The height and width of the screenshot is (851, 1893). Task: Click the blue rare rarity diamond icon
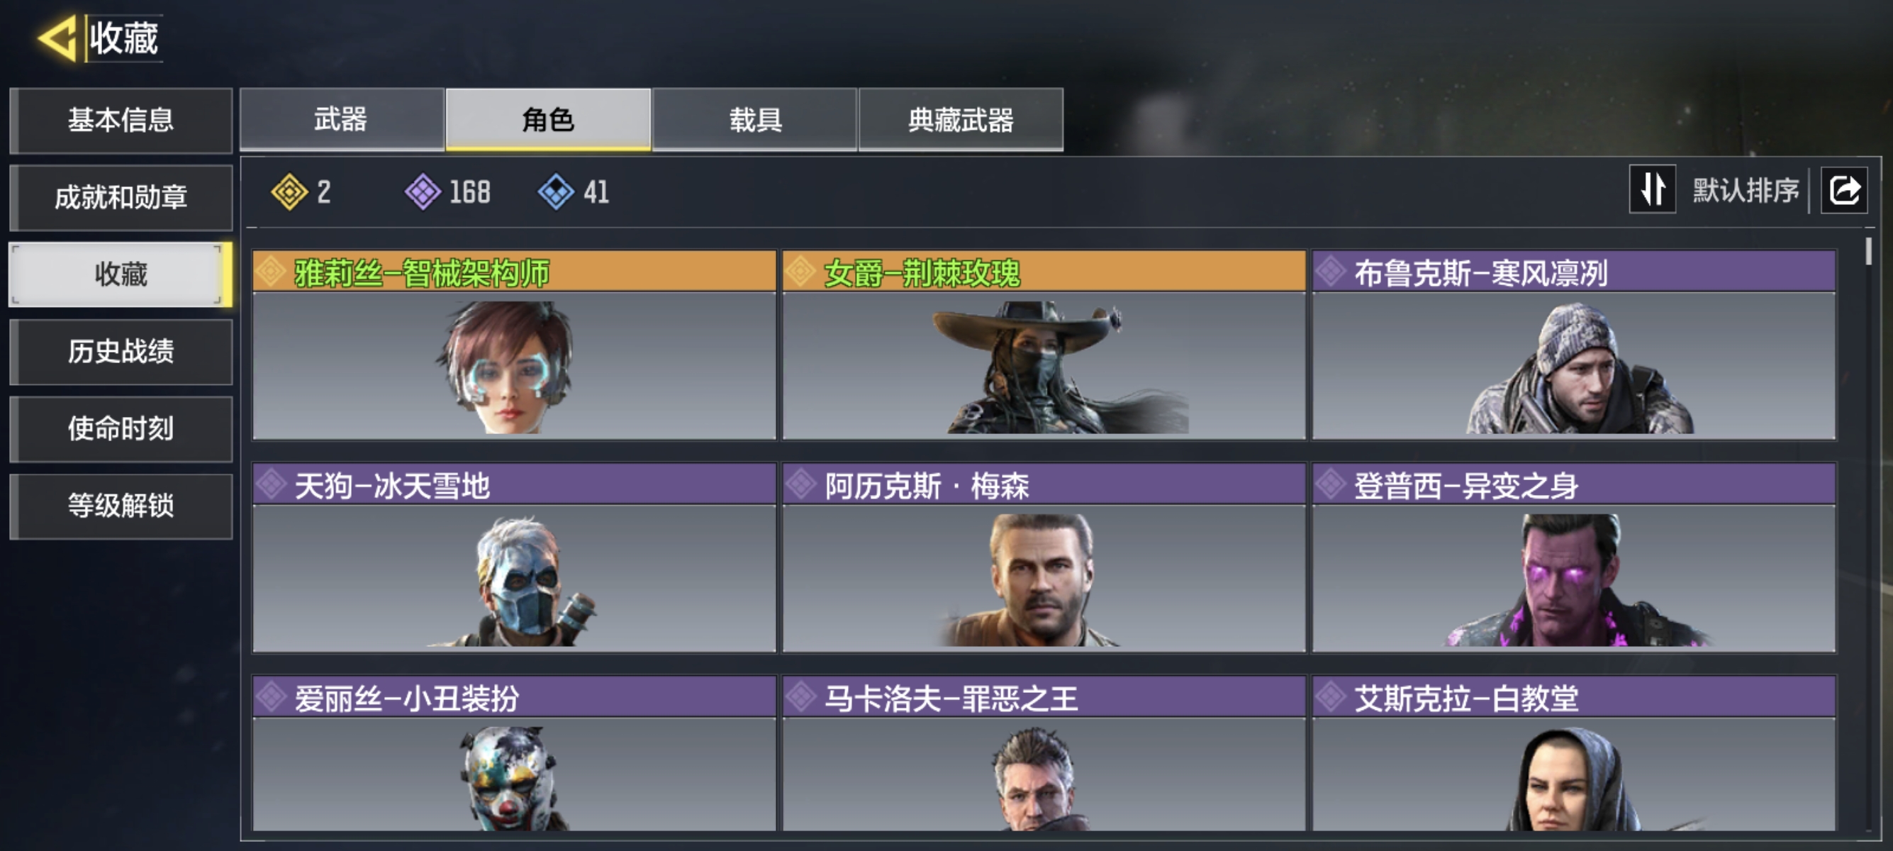(556, 191)
